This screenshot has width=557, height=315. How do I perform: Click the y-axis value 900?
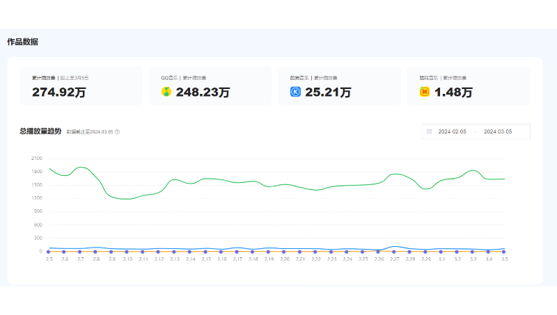tap(38, 211)
